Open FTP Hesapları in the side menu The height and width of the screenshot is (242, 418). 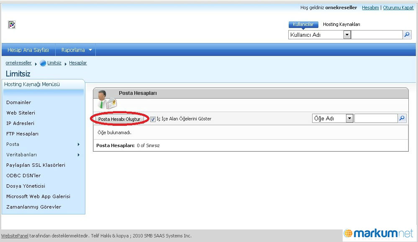pyautogui.click(x=23, y=134)
